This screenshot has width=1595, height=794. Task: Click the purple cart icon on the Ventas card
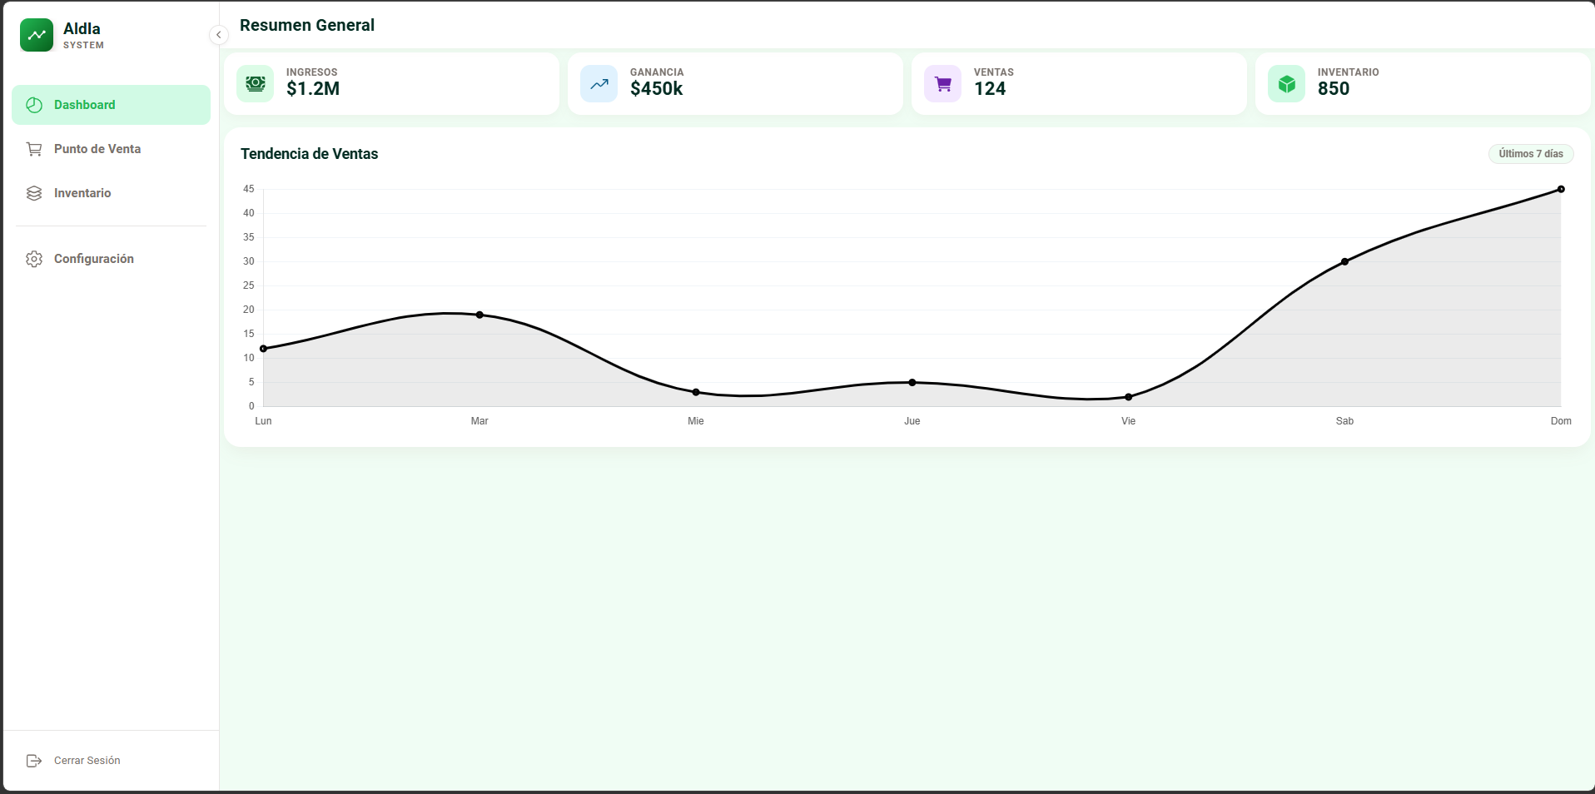click(x=942, y=83)
